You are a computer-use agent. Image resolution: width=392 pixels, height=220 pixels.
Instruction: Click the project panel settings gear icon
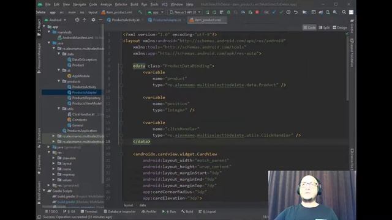click(x=93, y=20)
